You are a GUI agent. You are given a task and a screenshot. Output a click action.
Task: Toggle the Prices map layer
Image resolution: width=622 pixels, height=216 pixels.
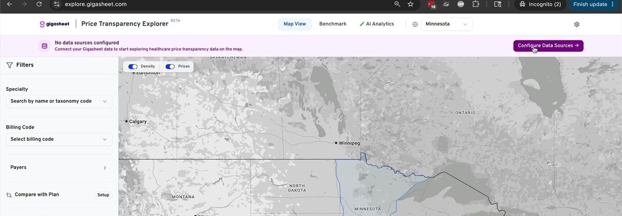170,67
